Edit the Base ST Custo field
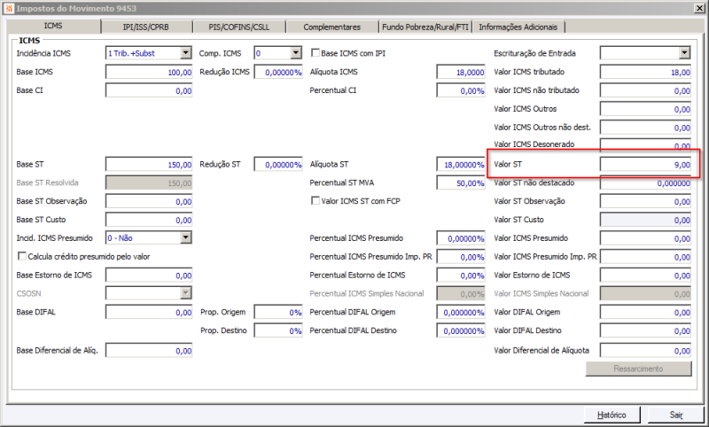Screen dimensions: 709x427 (149, 220)
